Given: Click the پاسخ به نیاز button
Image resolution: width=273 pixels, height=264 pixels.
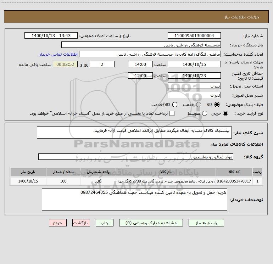Looking at the screenshot, I should (206, 223).
